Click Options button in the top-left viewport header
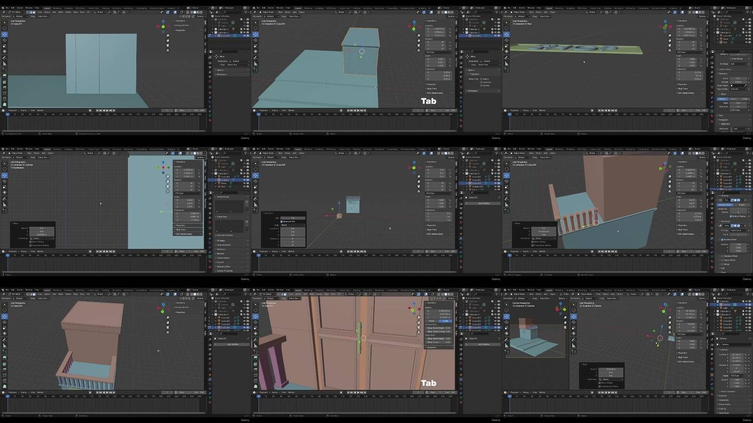Image resolution: width=753 pixels, height=423 pixels. 200,16
